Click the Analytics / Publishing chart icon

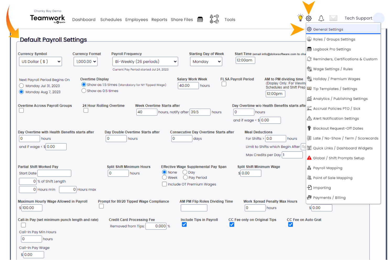pyautogui.click(x=309, y=99)
